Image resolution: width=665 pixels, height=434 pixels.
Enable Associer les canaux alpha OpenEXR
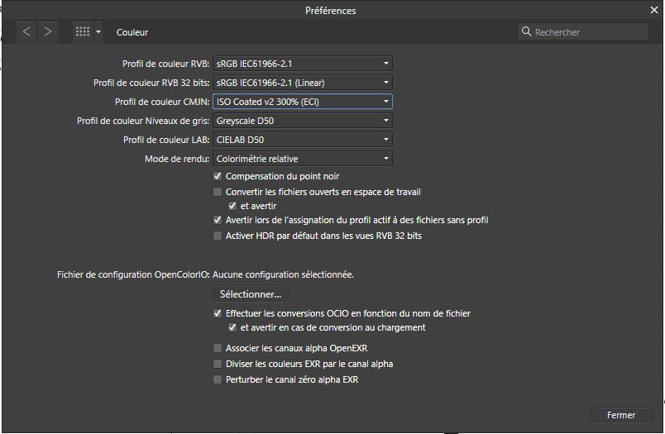point(218,348)
